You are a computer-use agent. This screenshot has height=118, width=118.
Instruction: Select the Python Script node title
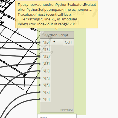tap(57, 35)
